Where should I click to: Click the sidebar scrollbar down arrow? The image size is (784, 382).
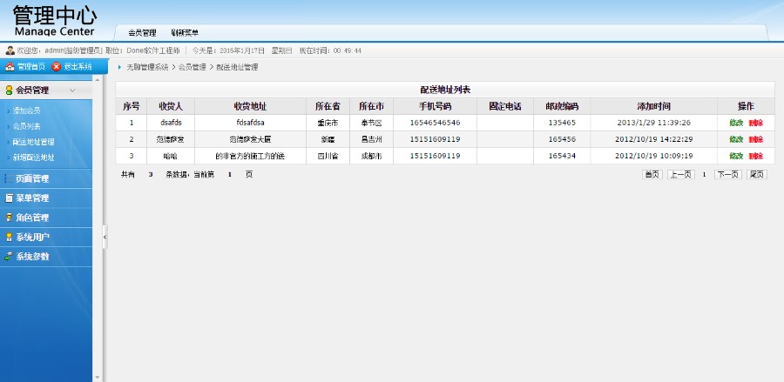pos(98,378)
